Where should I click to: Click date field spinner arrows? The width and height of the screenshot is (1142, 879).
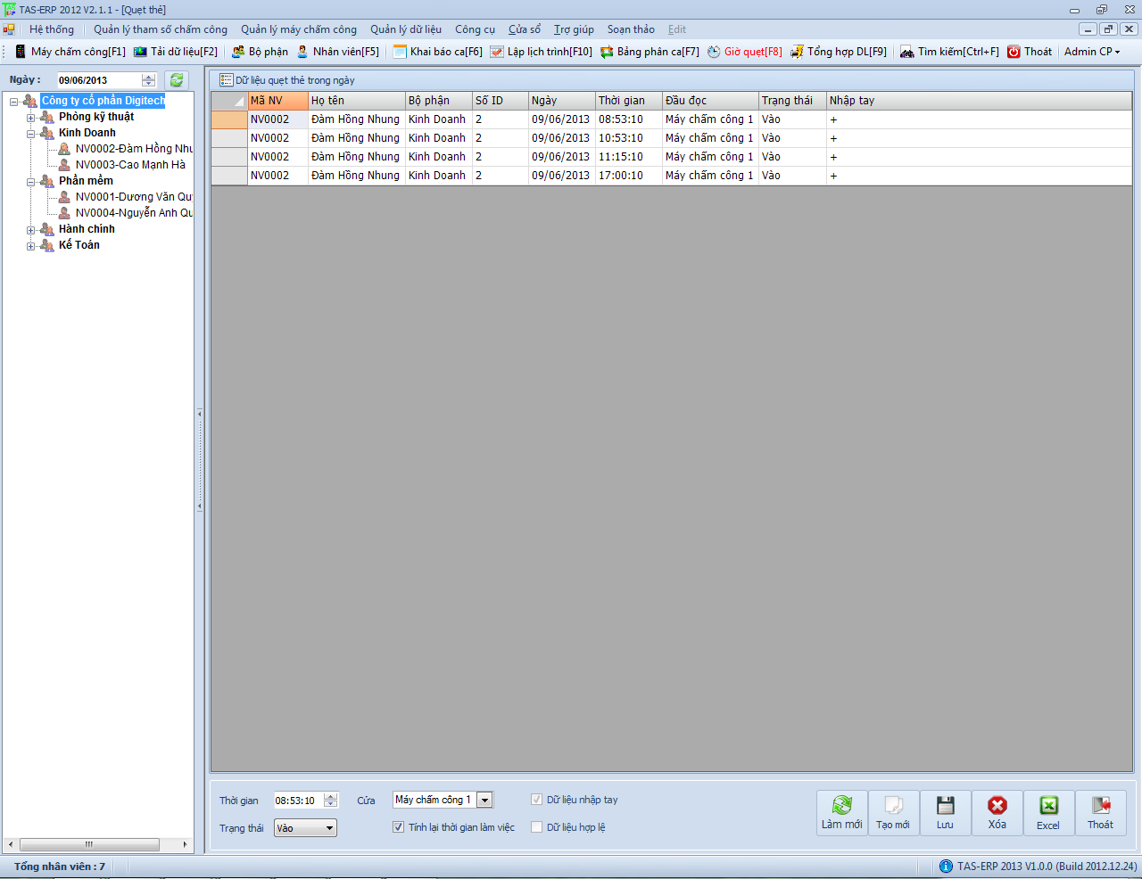149,80
